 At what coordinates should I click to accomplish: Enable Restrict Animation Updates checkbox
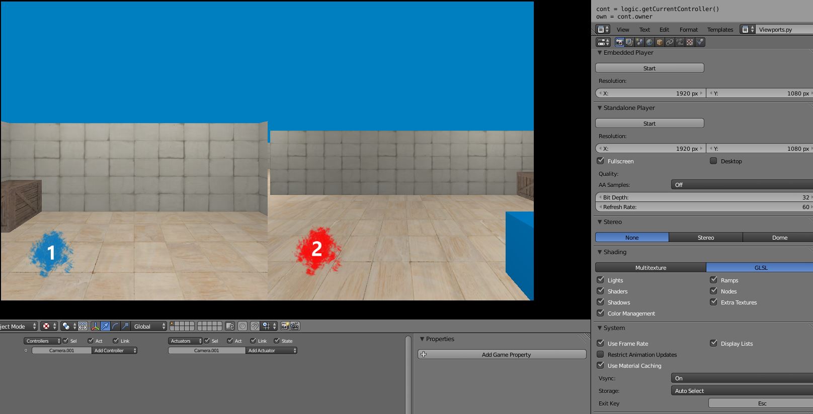600,354
